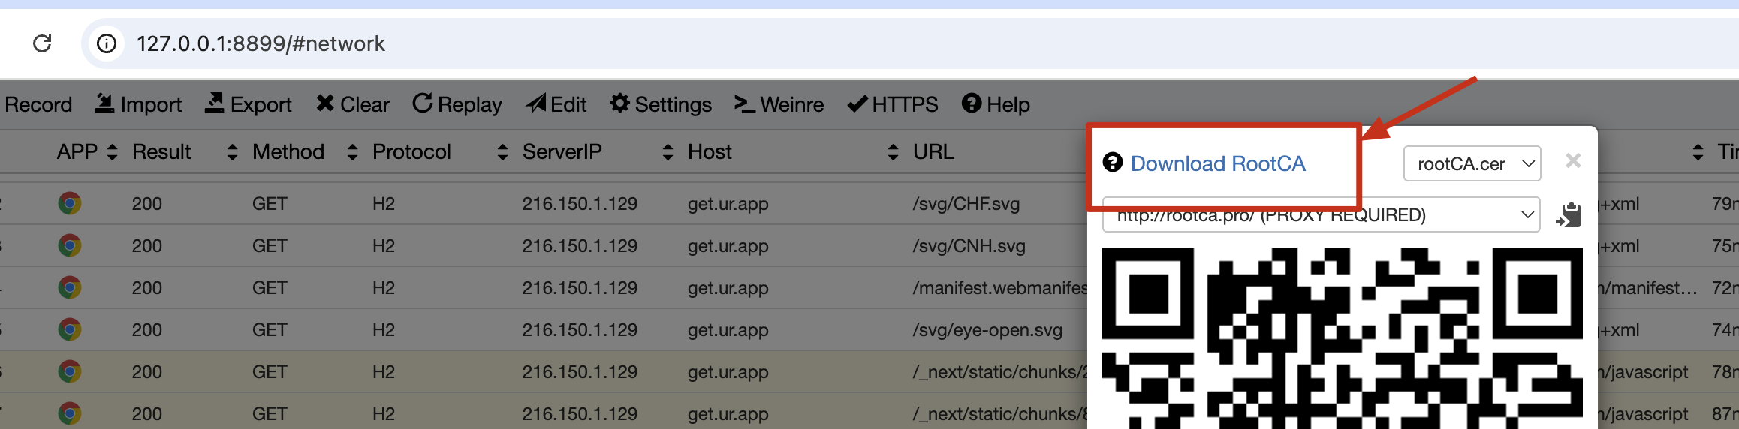Click the Settings gear icon
The height and width of the screenshot is (429, 1739).
click(x=619, y=103)
